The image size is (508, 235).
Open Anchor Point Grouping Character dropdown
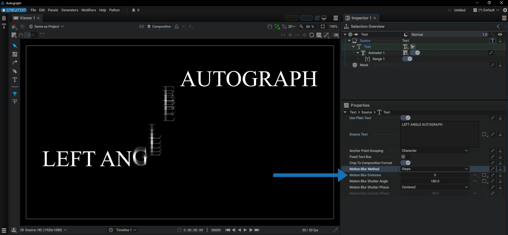point(435,151)
